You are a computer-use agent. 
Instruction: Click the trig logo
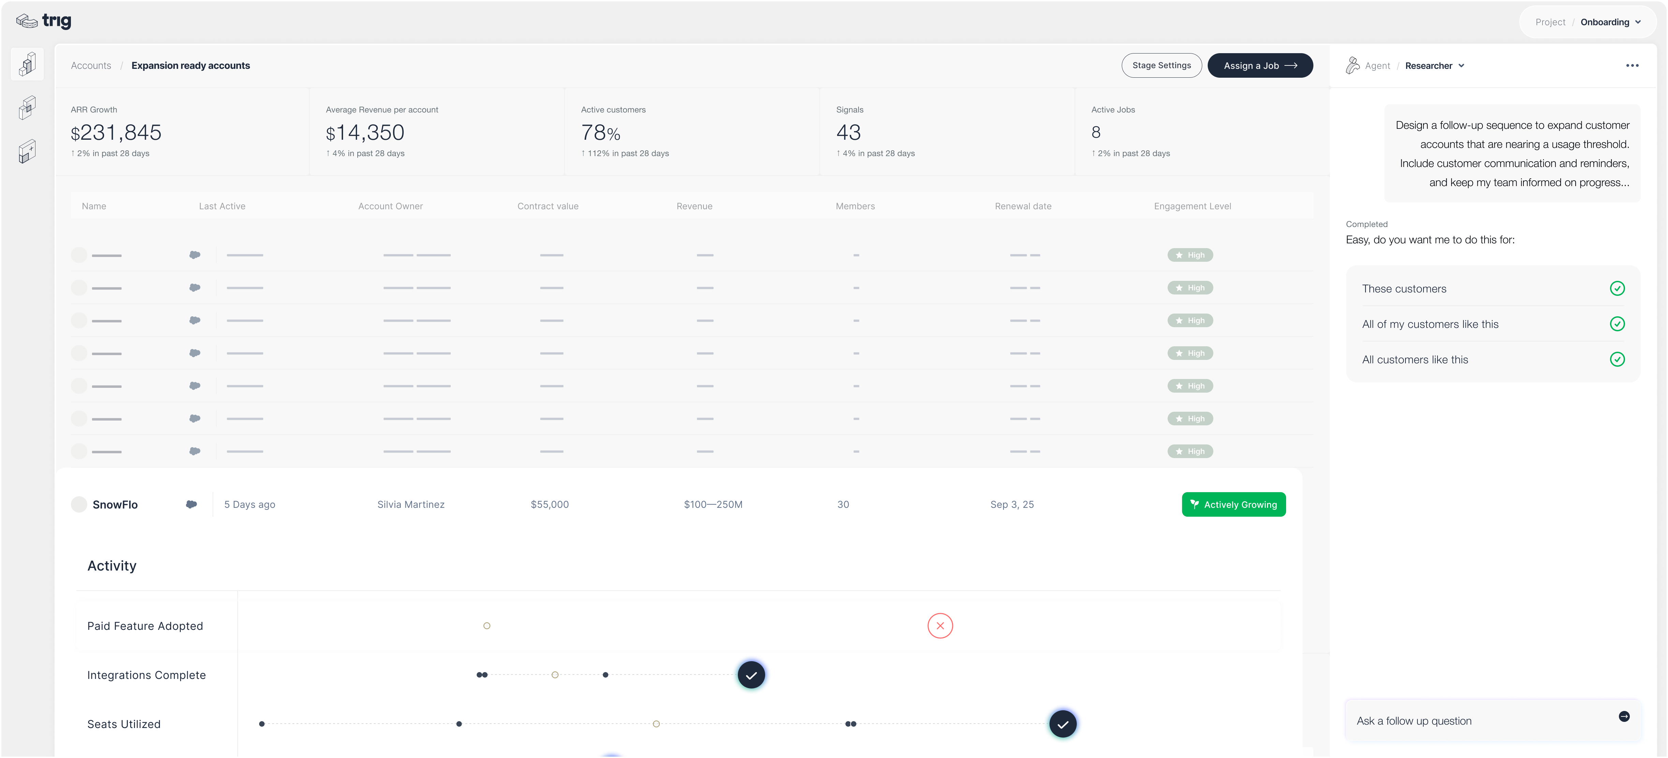click(x=43, y=21)
